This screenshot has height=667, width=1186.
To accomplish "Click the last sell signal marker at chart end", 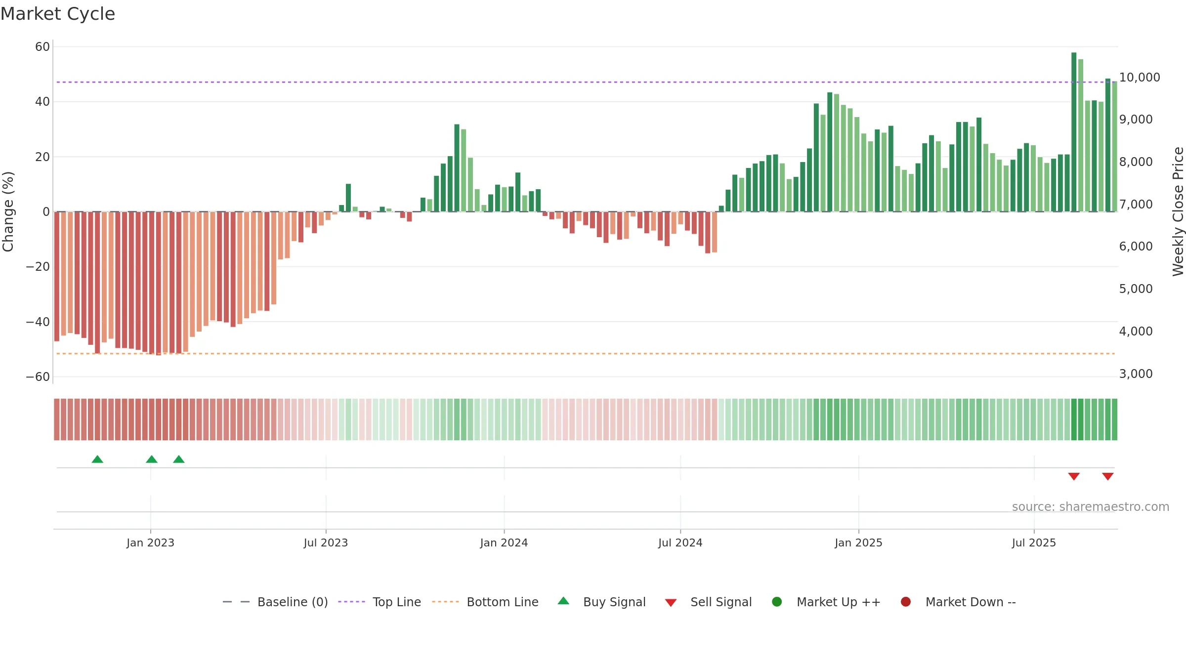I will coord(1108,476).
